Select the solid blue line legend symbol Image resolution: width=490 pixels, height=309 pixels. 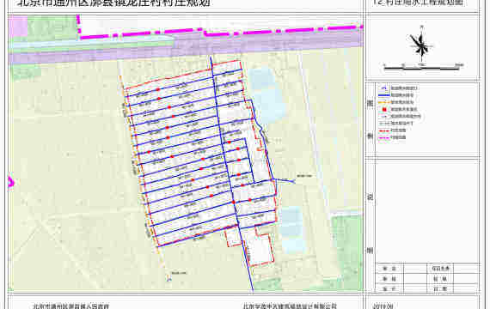tap(383, 95)
